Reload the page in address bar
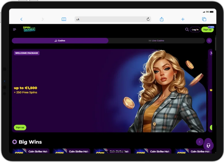Viewport: 224px width, 162px height. [x=148, y=19]
